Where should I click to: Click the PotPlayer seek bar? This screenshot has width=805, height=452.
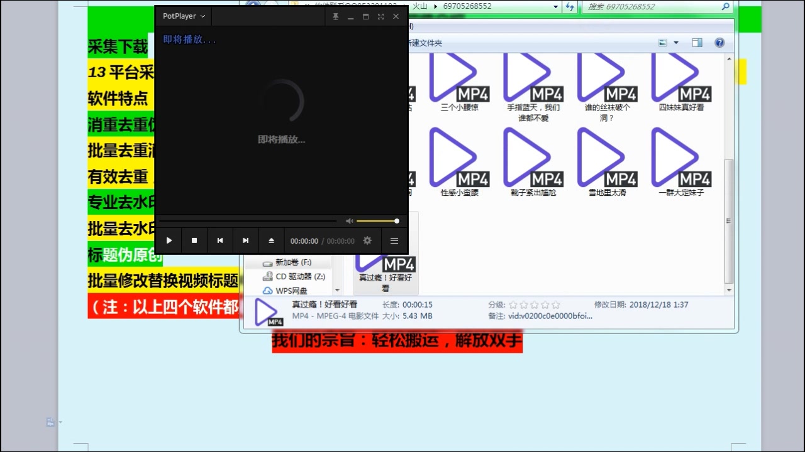(248, 221)
